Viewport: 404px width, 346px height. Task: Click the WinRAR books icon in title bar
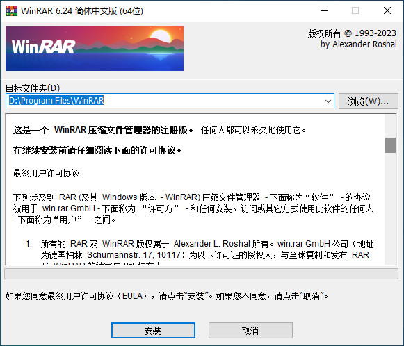pos(12,11)
